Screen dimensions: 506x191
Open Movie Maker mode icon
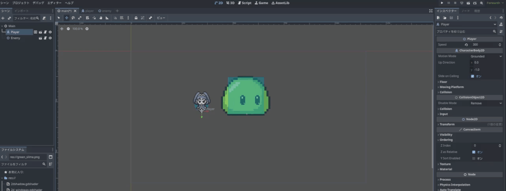(x=481, y=3)
